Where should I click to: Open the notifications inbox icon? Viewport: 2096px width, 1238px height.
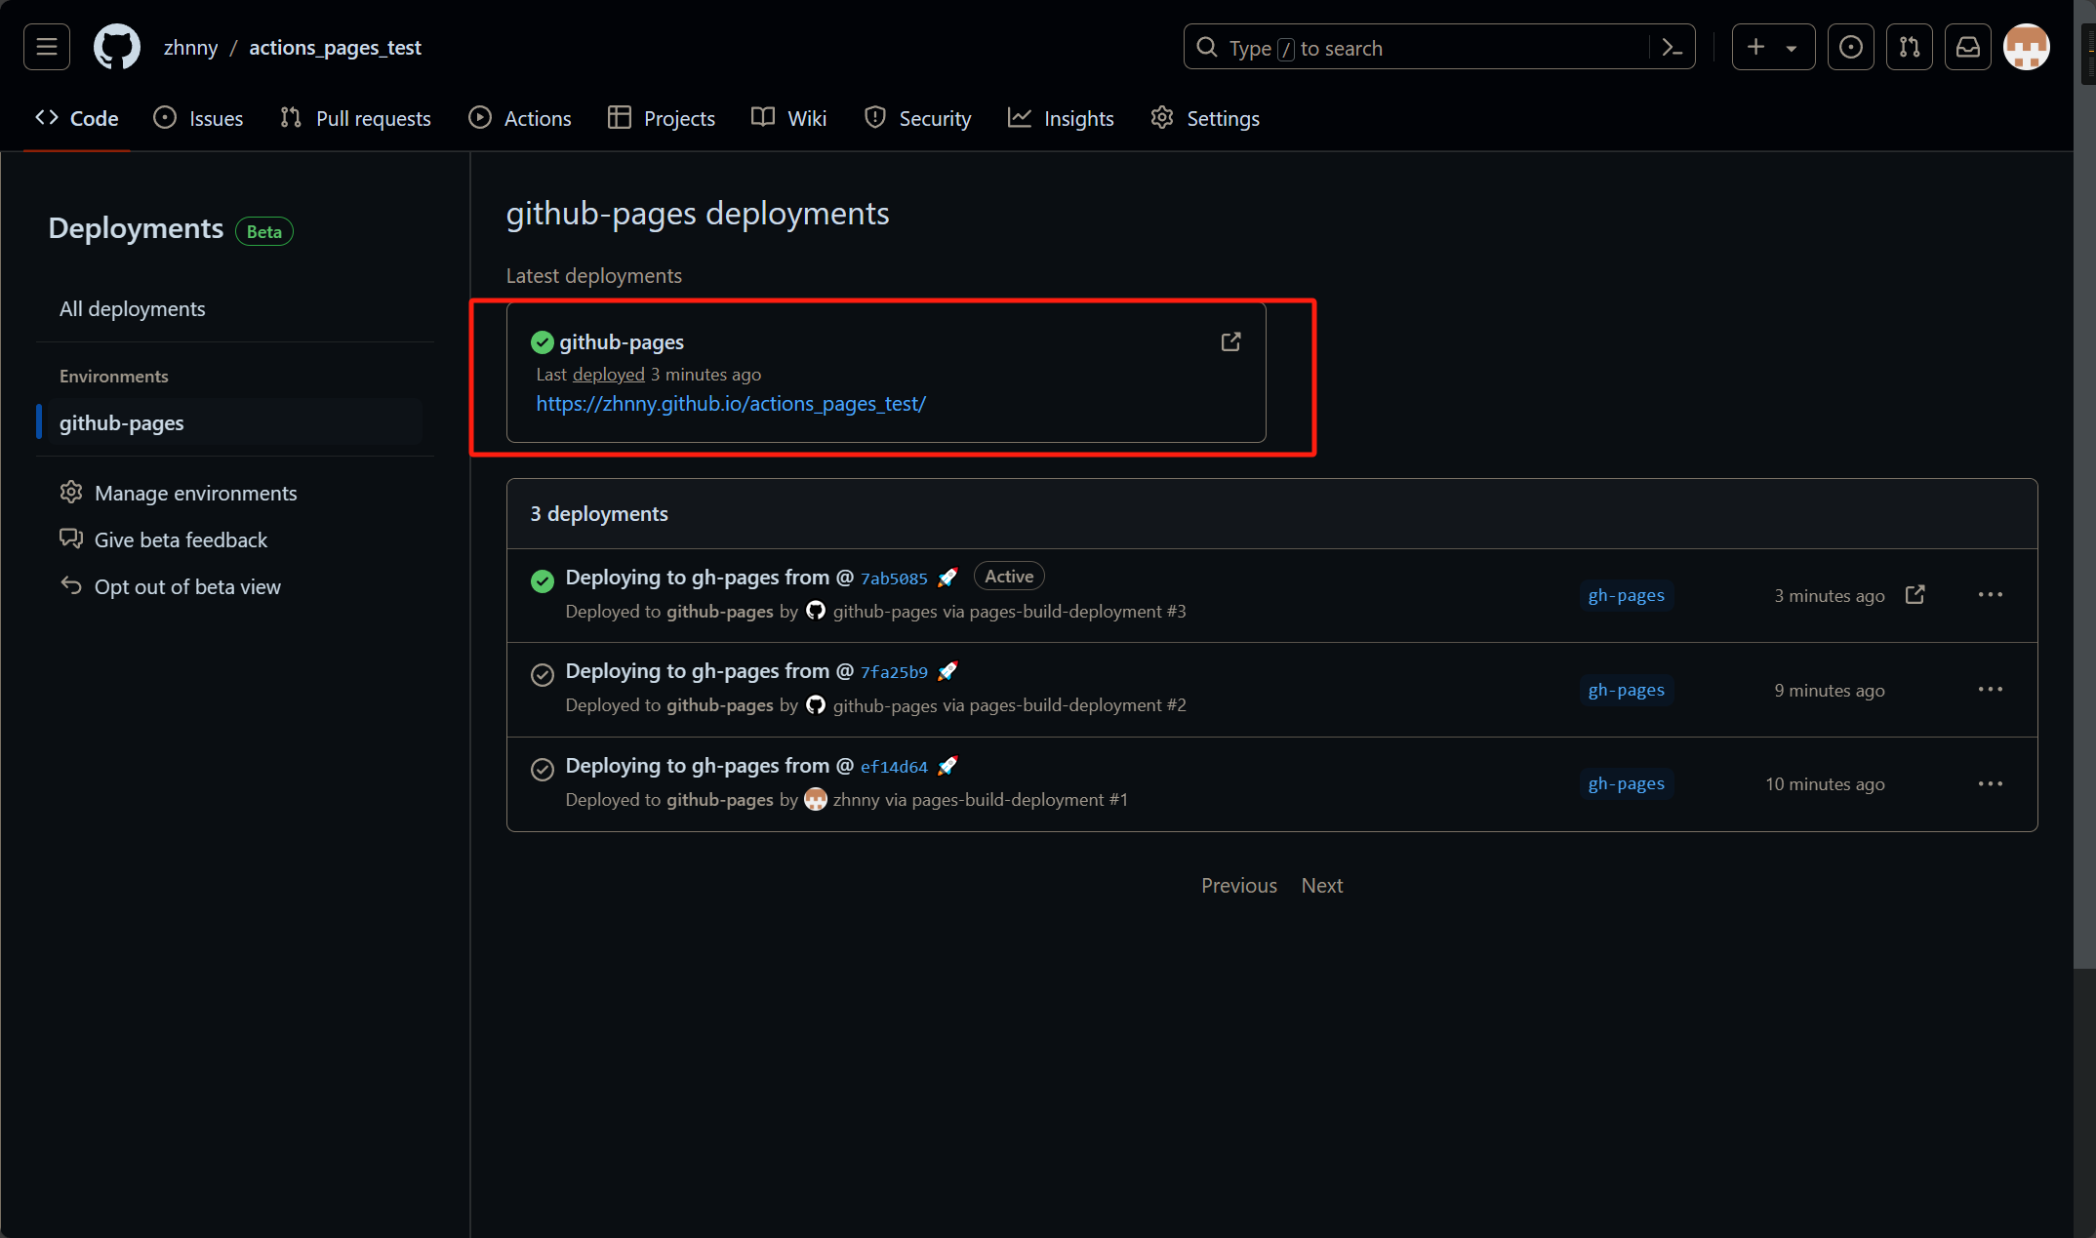[1967, 47]
